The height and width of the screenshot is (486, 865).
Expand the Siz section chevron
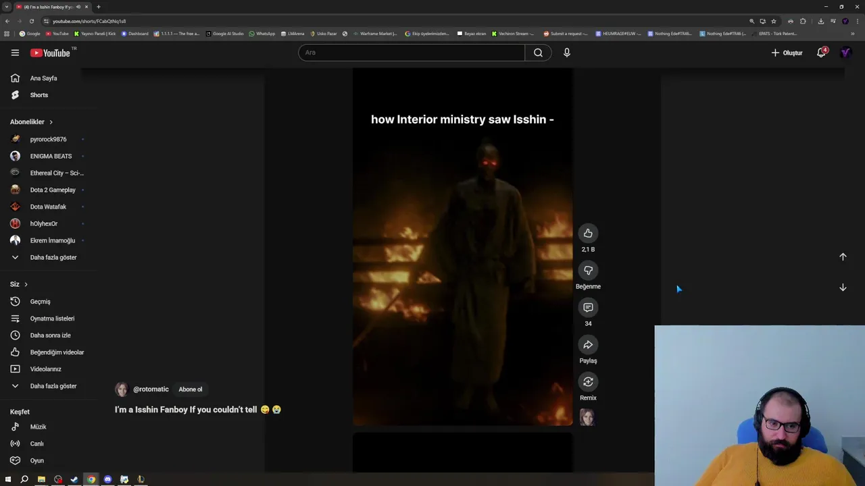coord(26,284)
